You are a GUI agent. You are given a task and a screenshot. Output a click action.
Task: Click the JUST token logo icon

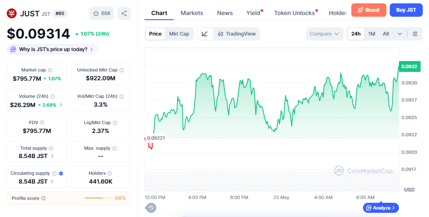point(12,13)
